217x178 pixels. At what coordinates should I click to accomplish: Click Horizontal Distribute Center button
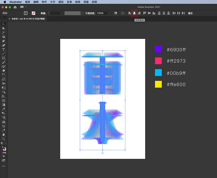point(179,13)
